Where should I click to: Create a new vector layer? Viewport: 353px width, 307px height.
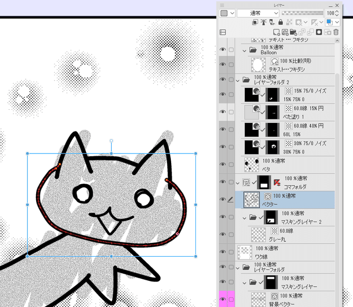pos(285,32)
